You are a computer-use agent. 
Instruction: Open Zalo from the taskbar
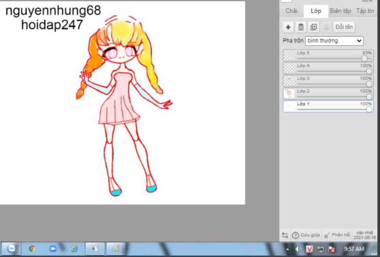click(x=11, y=248)
